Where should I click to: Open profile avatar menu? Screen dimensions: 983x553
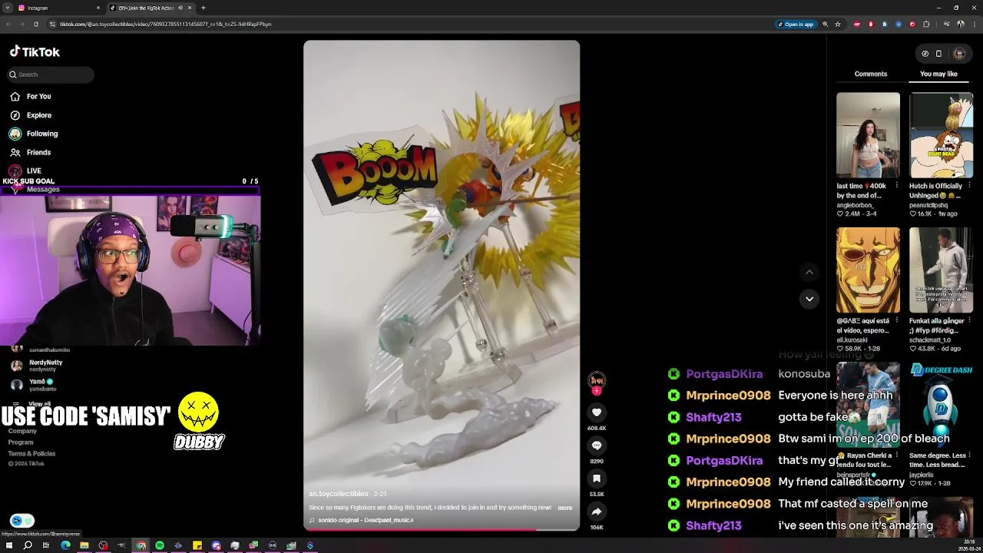[959, 54]
